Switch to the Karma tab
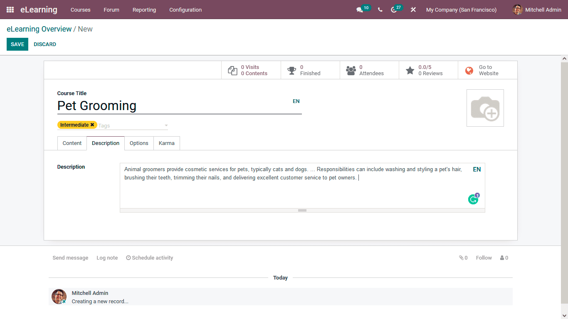 click(166, 143)
